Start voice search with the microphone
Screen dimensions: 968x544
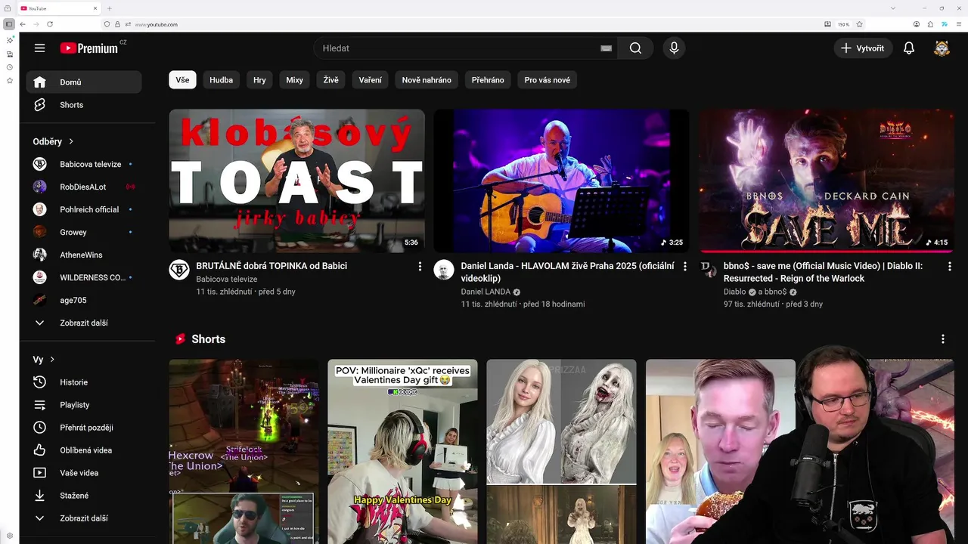point(674,48)
